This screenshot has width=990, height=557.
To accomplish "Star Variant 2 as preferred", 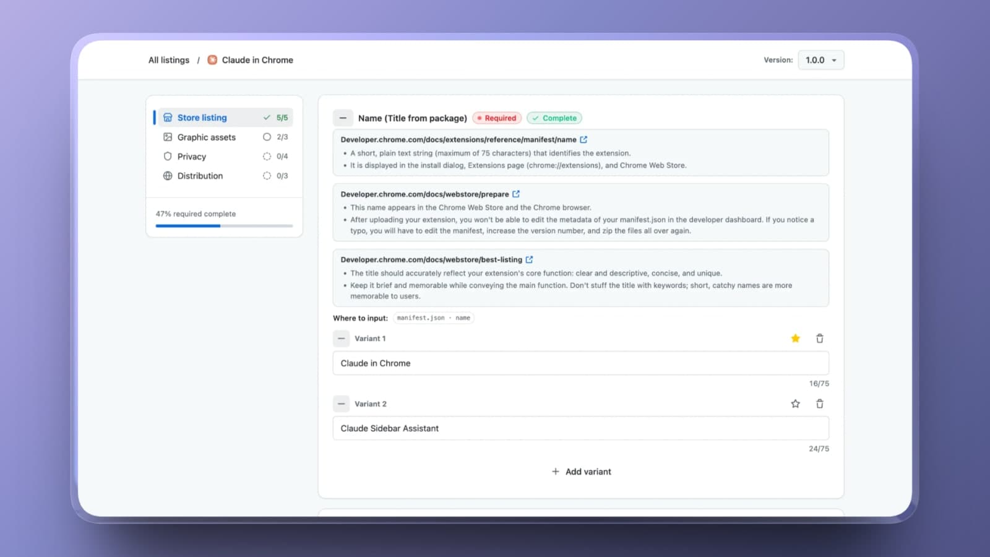I will [x=796, y=404].
